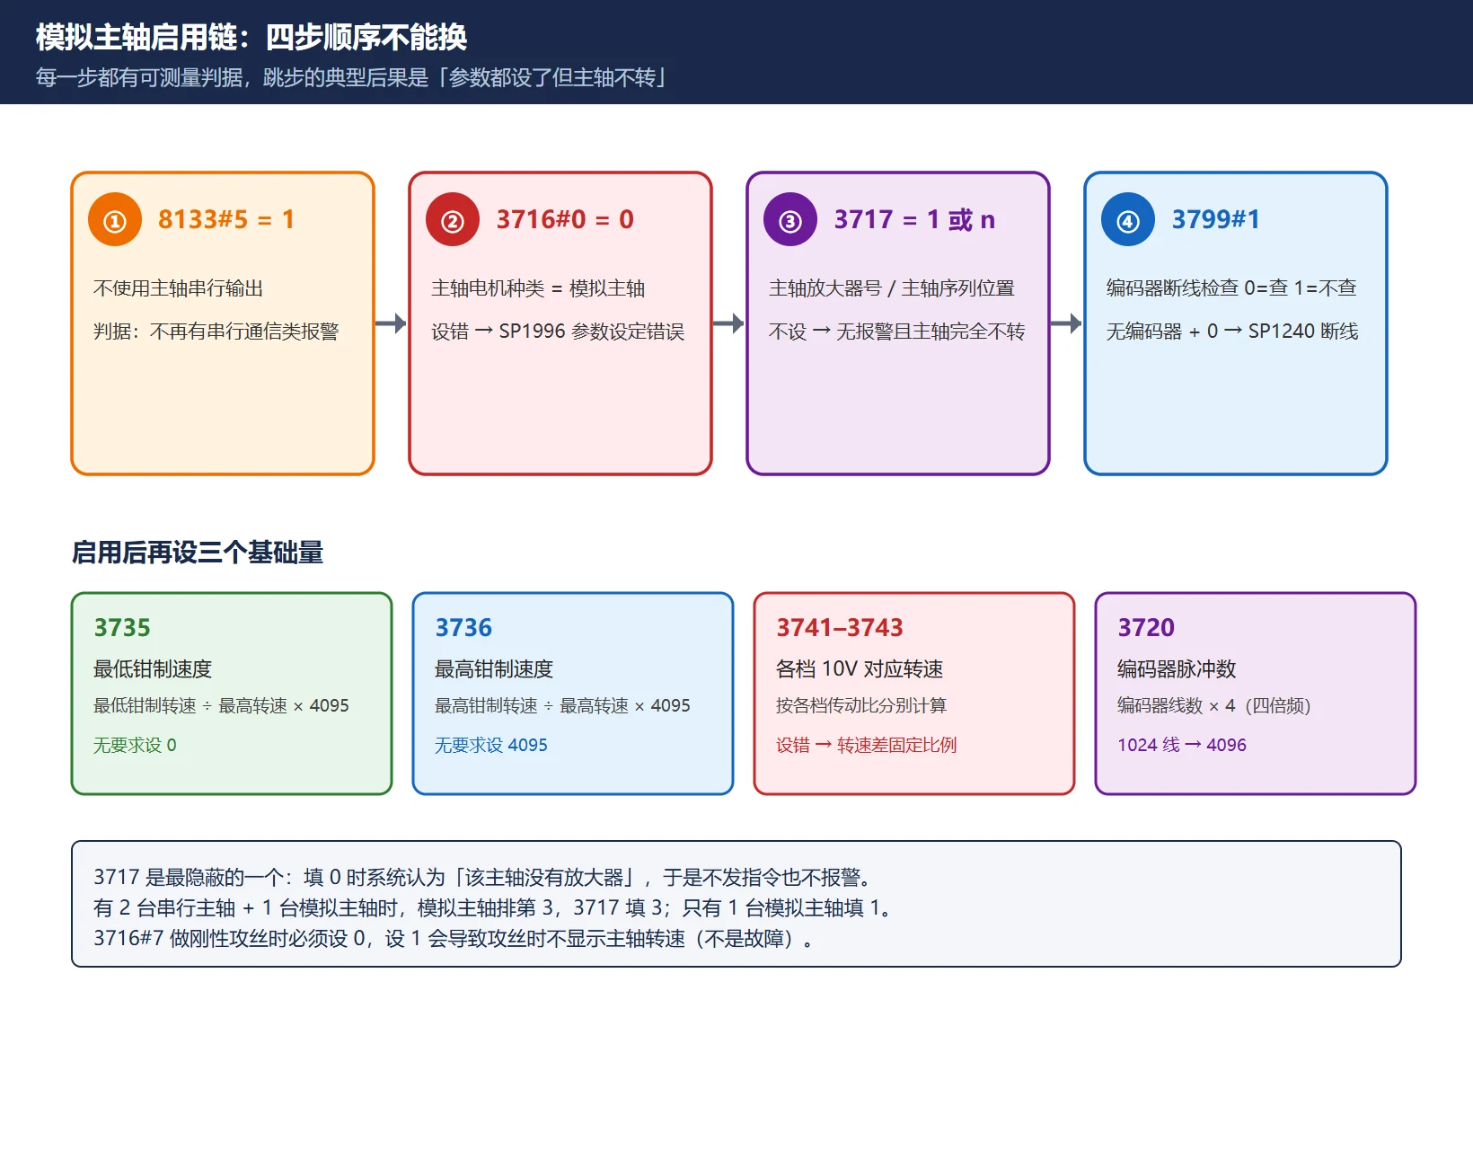Click formula '最高钳制转速 ÷ 最高转速 × 4095'
The height and width of the screenshot is (1150, 1473).
(562, 706)
